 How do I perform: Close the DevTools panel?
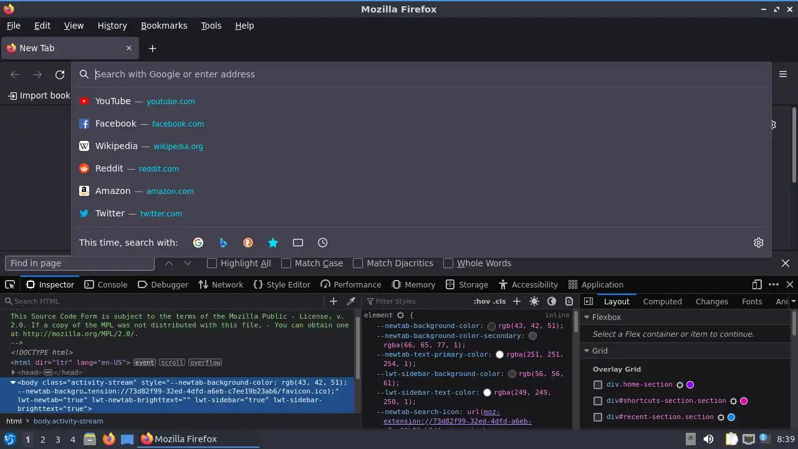[x=790, y=284]
